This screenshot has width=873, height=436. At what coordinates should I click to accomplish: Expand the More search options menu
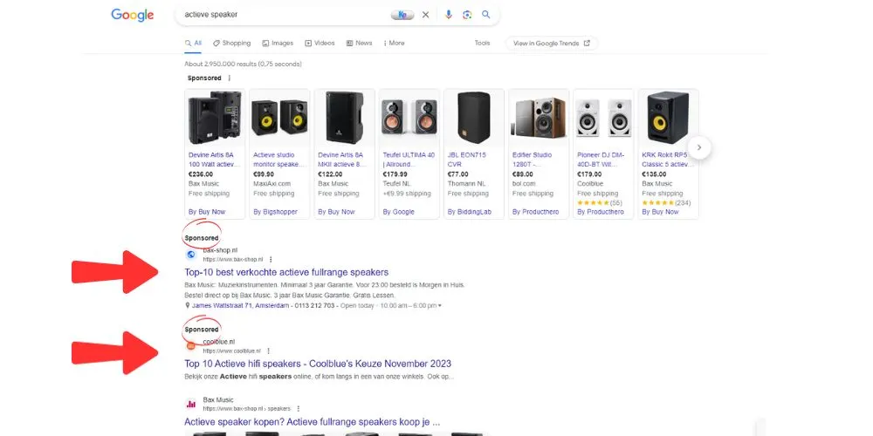(394, 43)
